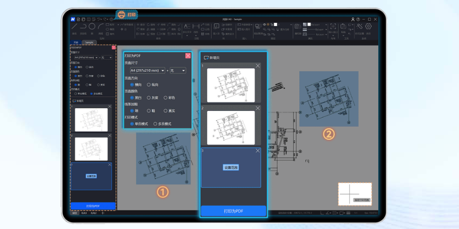Viewport: 459px width, 229px height.
Task: Open A4 (297x210 mm) page size dropdown
Action: (147, 71)
